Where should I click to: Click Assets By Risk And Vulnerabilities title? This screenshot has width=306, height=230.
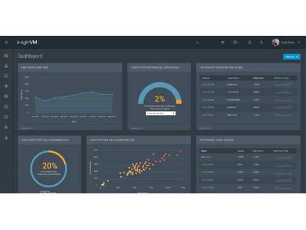(x=112, y=140)
